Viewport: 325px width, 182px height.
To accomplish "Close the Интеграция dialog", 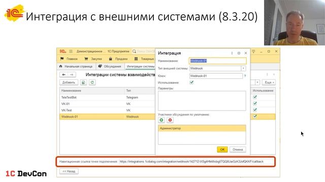I will click(x=246, y=53).
